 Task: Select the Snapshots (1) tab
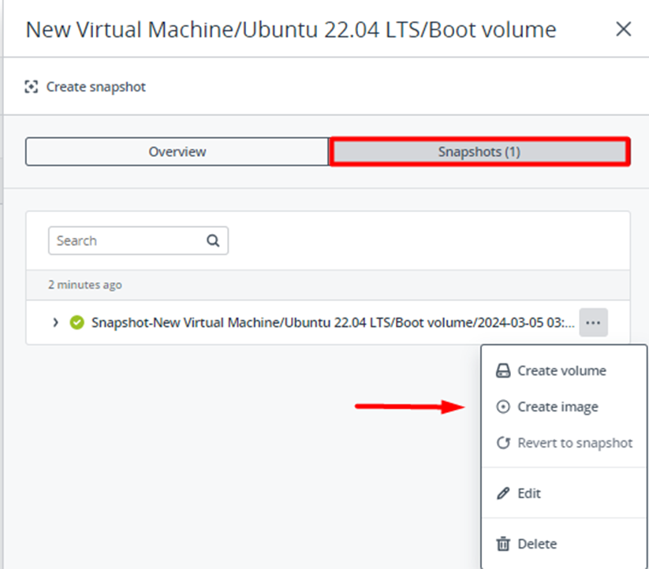(x=479, y=151)
